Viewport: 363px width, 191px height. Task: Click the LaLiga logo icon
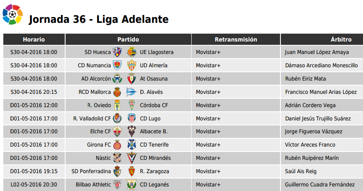pos(12,15)
